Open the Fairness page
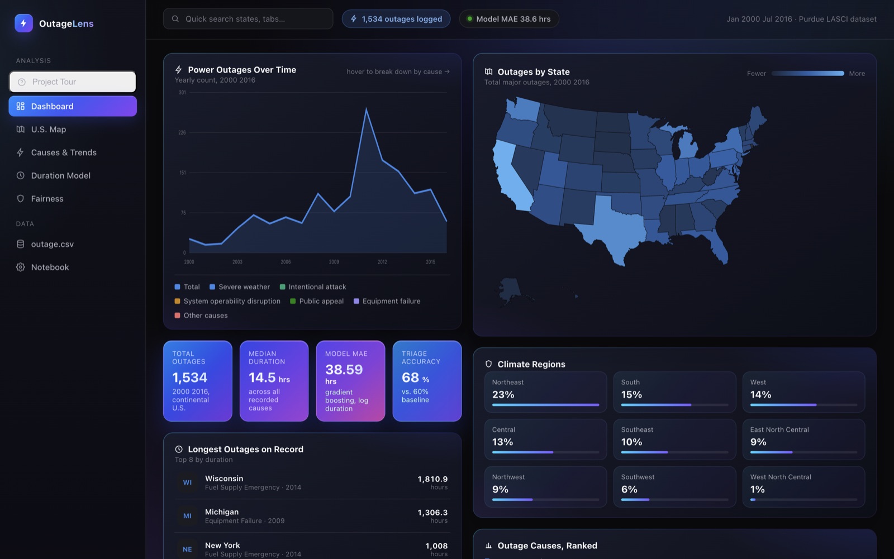Screen dimensions: 894x559 tap(73, 199)
